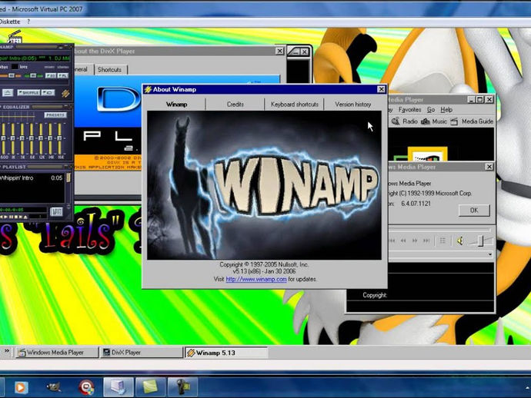Image resolution: width=531 pixels, height=398 pixels.
Task: Adjust the 12K equalizer band slider
Action: 41,138
